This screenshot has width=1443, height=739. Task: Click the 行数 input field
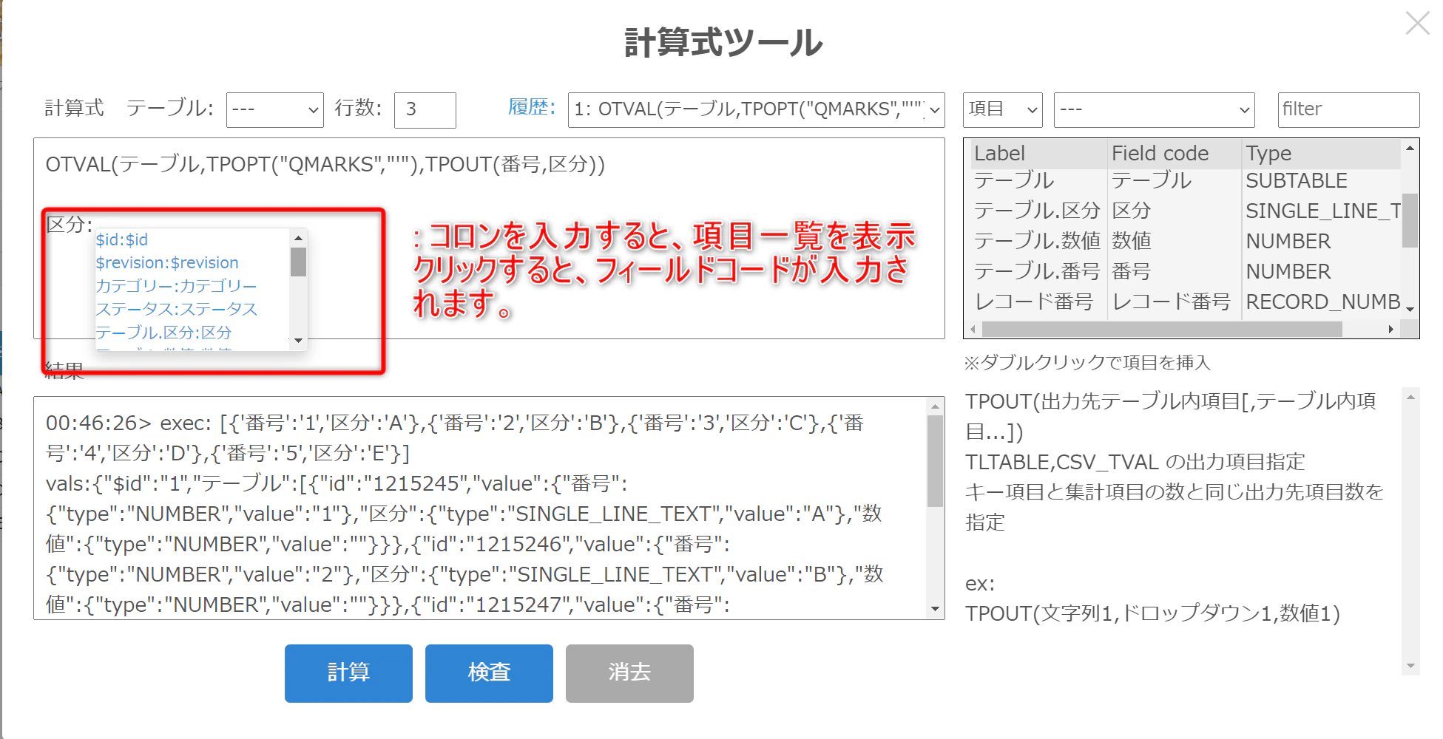coord(425,109)
